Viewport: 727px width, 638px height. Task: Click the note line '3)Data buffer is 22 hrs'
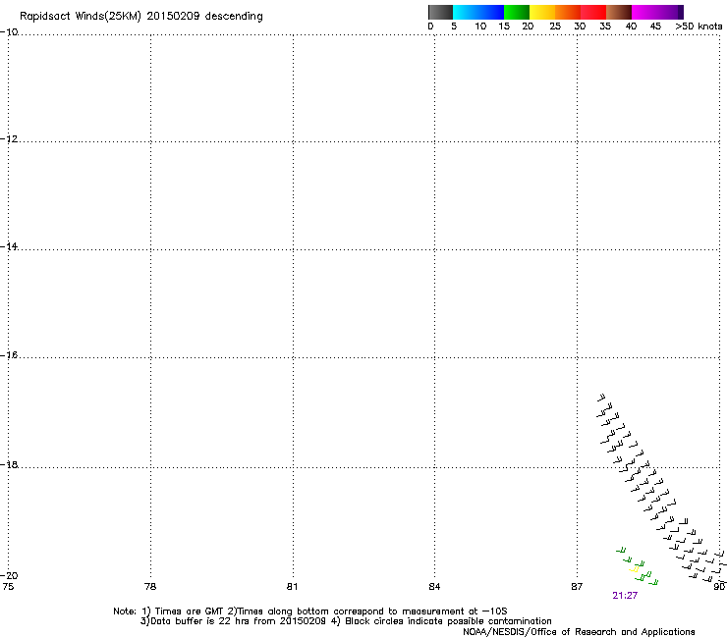[x=346, y=621]
